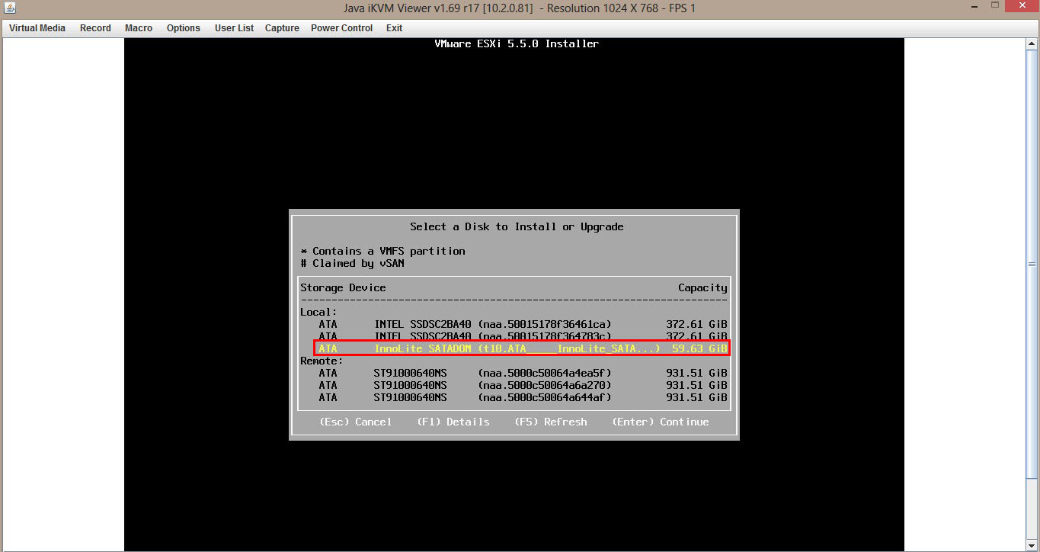The width and height of the screenshot is (1040, 552).
Task: Click Exit in the menu bar
Action: (x=394, y=28)
